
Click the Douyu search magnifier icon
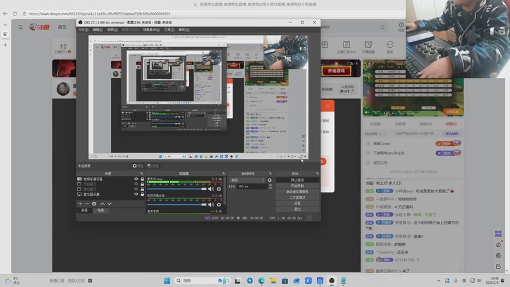pyautogui.click(x=382, y=27)
